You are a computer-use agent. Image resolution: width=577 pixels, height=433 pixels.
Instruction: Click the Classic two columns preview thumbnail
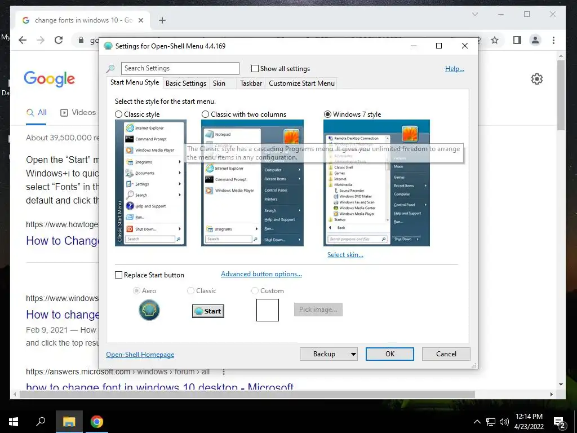[252, 183]
